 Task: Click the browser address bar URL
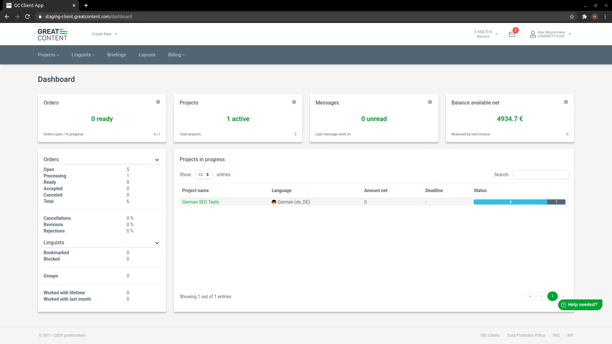point(88,17)
